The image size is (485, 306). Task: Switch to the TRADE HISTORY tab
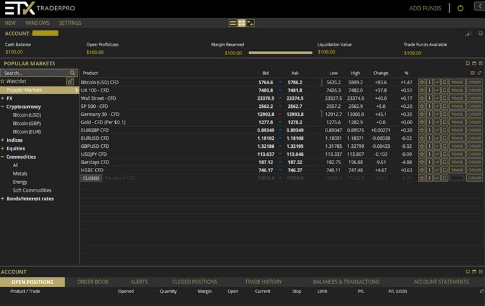click(x=264, y=282)
